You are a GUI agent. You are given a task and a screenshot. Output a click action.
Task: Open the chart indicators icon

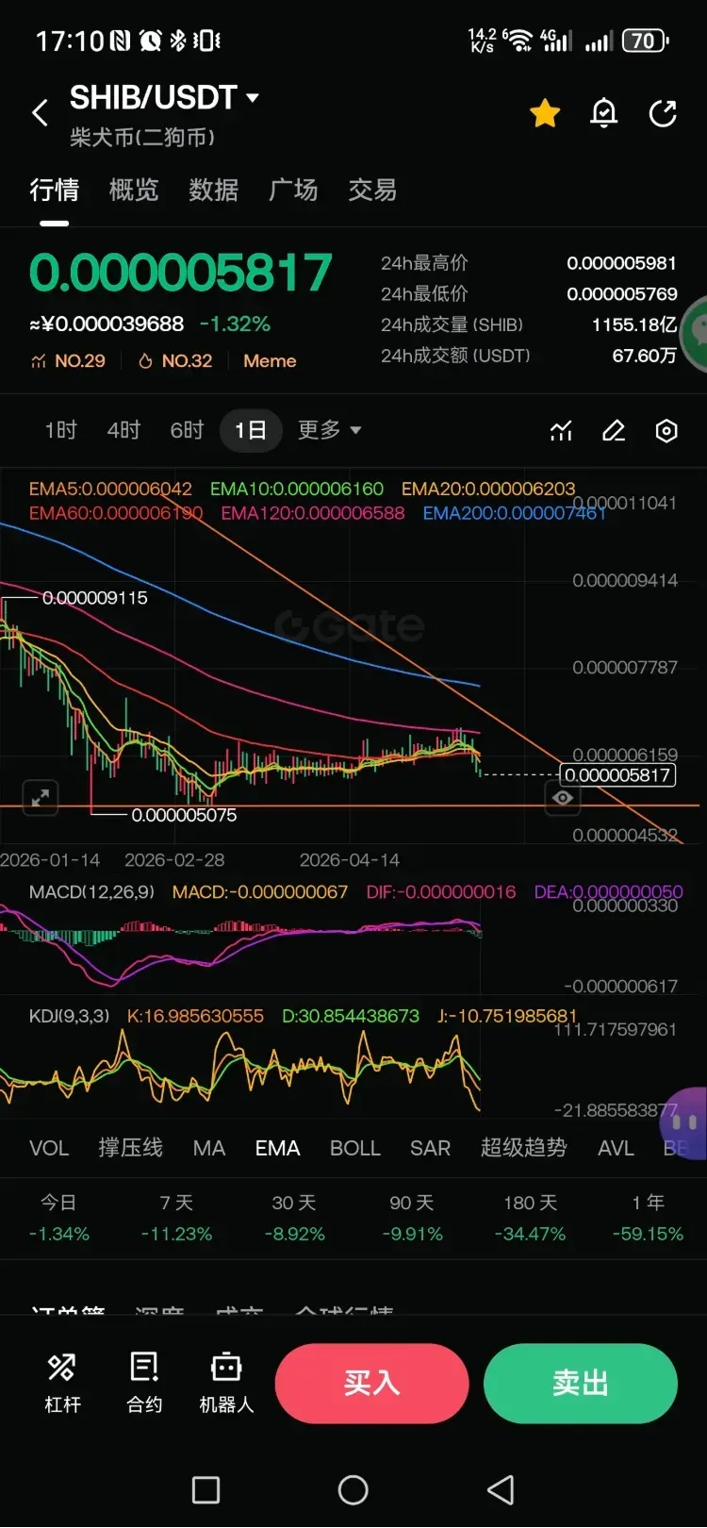561,431
